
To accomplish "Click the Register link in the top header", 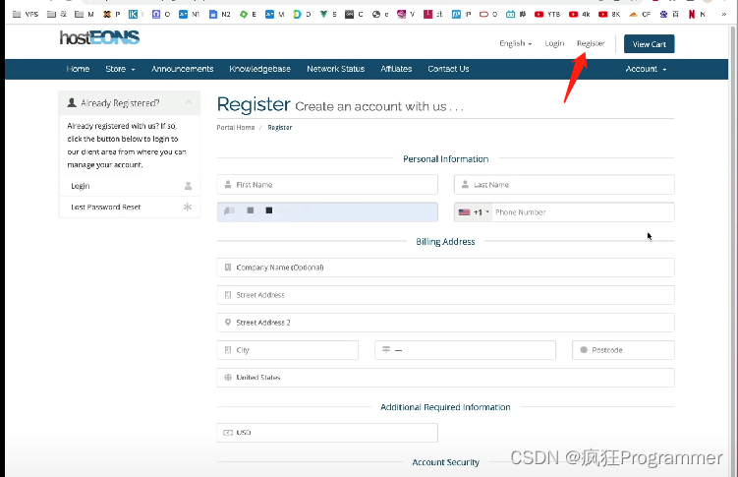I will 591,43.
